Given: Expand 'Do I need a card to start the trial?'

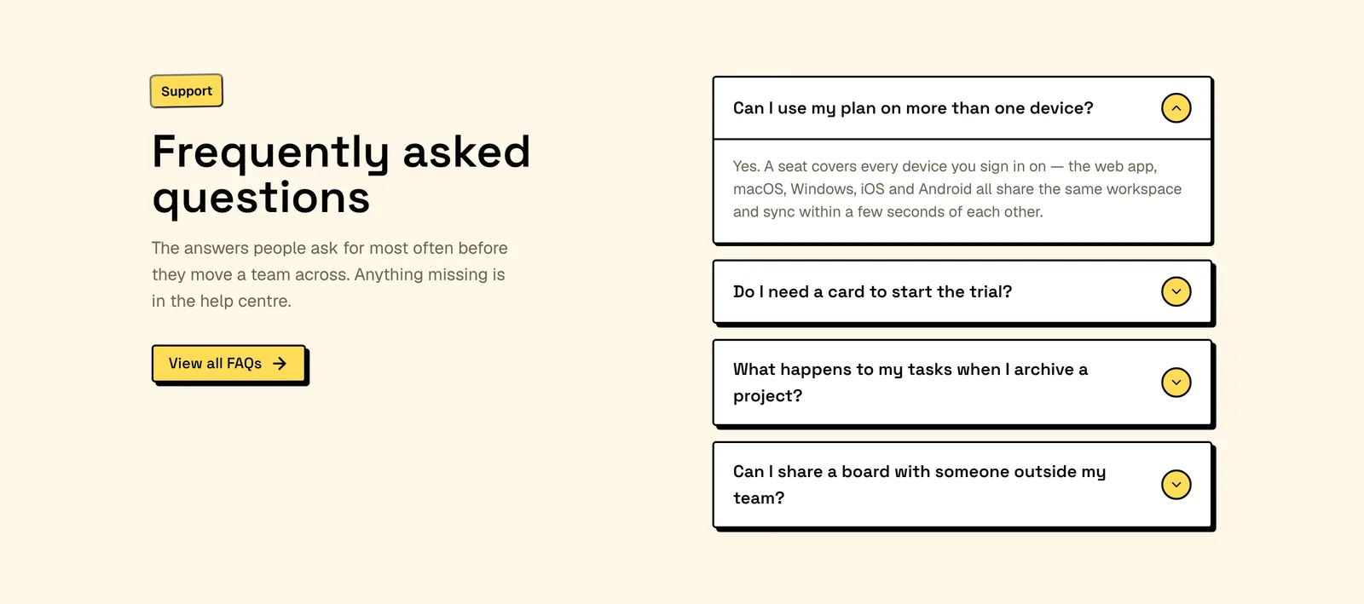Looking at the screenshot, I should (x=962, y=291).
